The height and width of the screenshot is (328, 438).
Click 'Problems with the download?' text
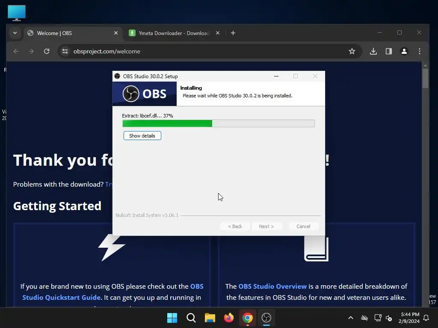coord(58,184)
